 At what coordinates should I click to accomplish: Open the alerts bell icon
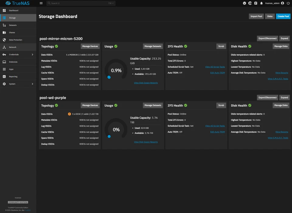(261, 3)
